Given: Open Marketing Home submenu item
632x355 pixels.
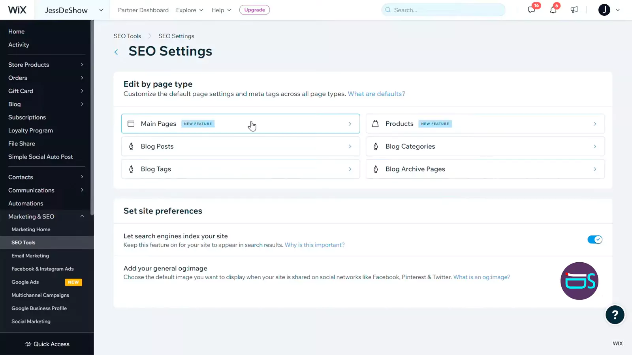Looking at the screenshot, I should click(31, 230).
